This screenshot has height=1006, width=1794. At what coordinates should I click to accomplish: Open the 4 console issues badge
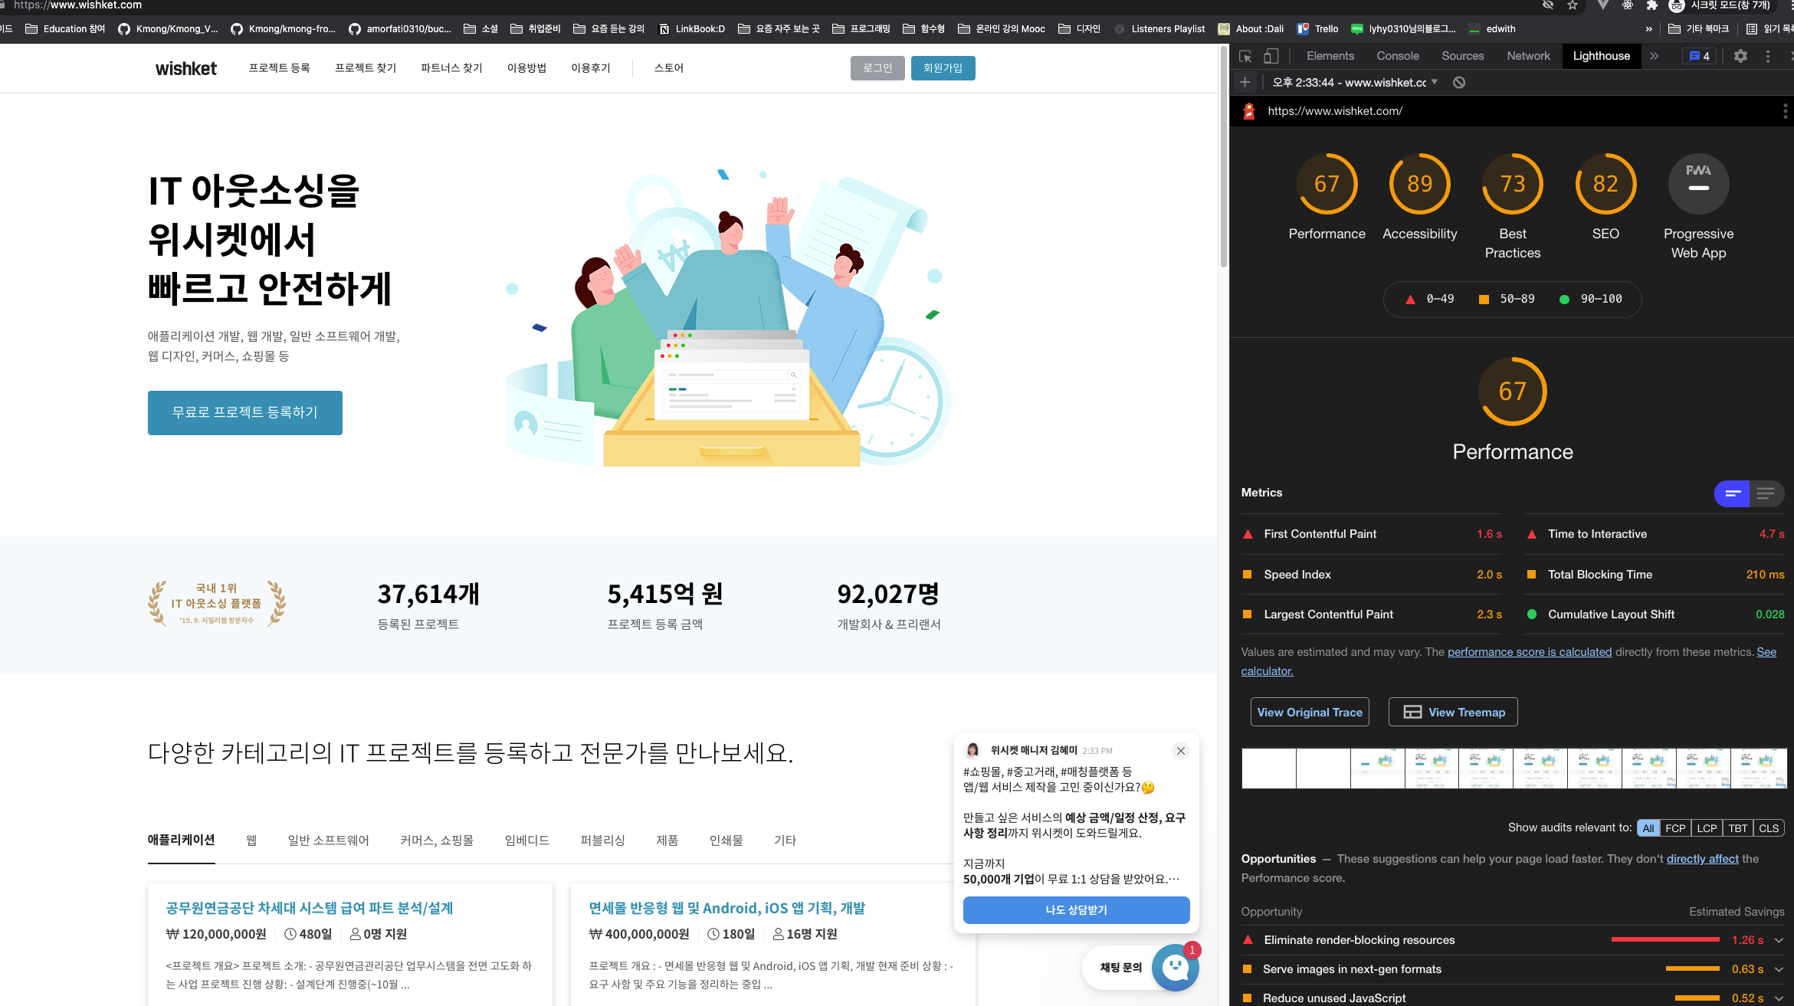[x=1700, y=56]
